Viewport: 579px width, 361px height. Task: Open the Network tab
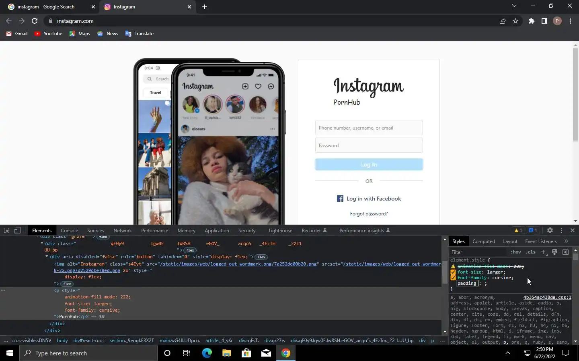pyautogui.click(x=123, y=231)
